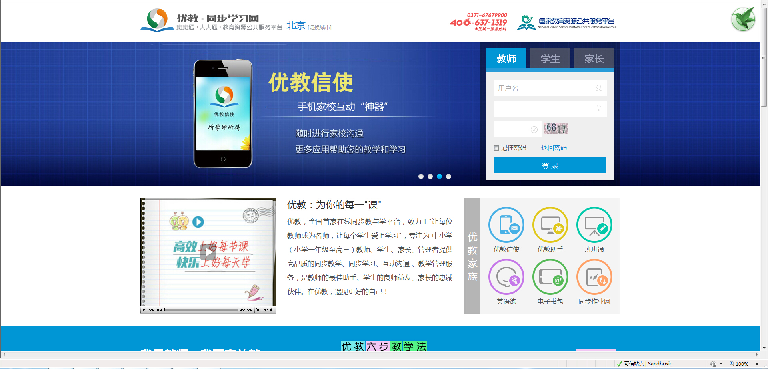Viewport: 768px width, 369px height.
Task: Expand the protected mode status dropdown arrow
Action: tap(721, 364)
